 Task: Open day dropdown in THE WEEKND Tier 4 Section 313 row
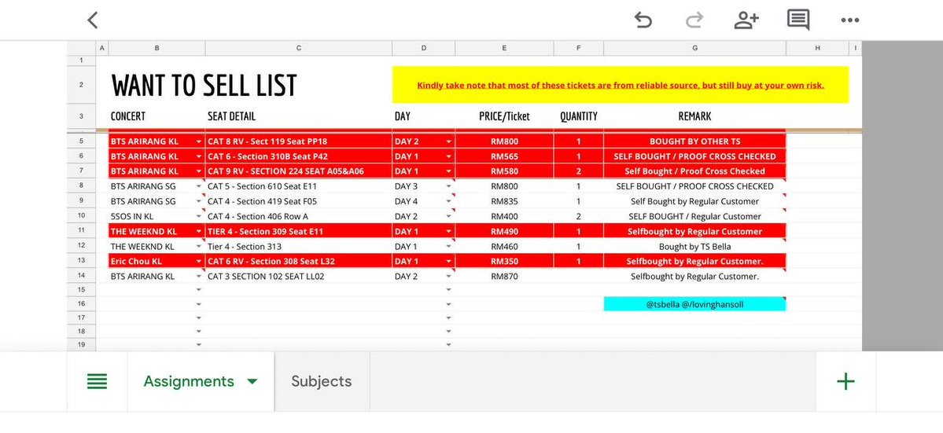pos(448,246)
